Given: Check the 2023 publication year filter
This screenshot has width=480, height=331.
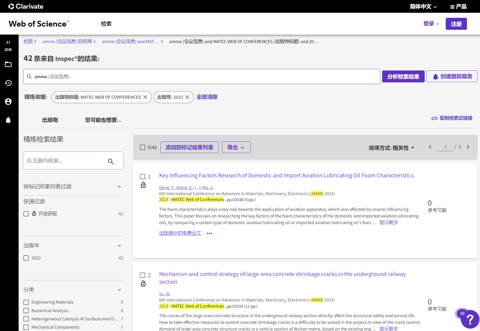Looking at the screenshot, I should pyautogui.click(x=26, y=258).
